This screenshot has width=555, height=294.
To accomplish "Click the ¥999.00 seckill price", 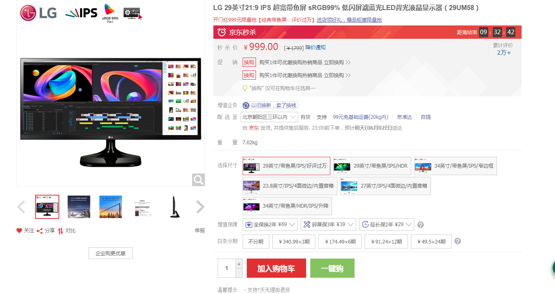I will pos(261,47).
